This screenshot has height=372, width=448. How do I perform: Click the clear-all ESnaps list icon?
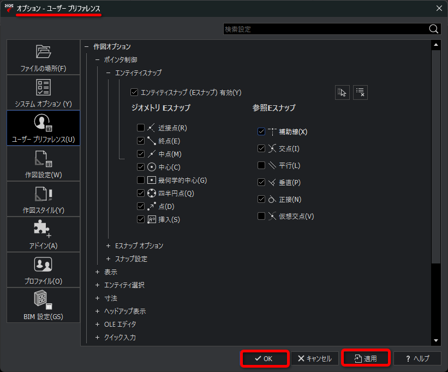(360, 93)
